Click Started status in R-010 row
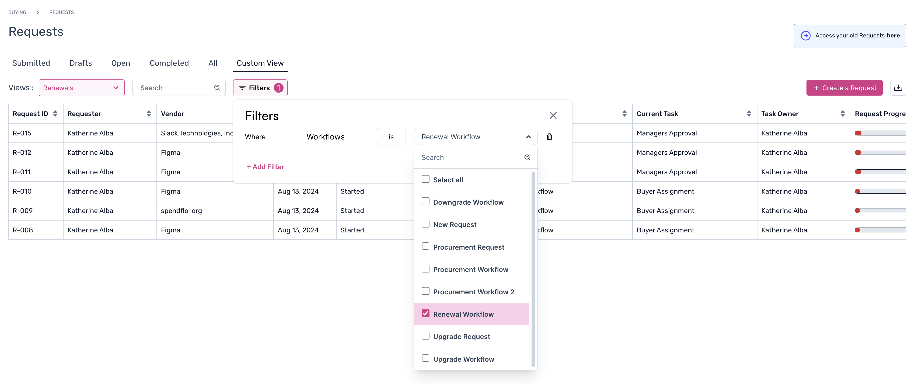 point(352,191)
